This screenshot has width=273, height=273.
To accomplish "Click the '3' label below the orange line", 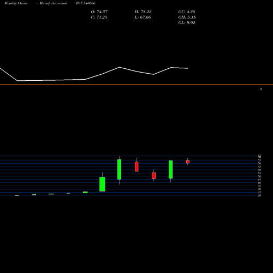I will [261, 89].
